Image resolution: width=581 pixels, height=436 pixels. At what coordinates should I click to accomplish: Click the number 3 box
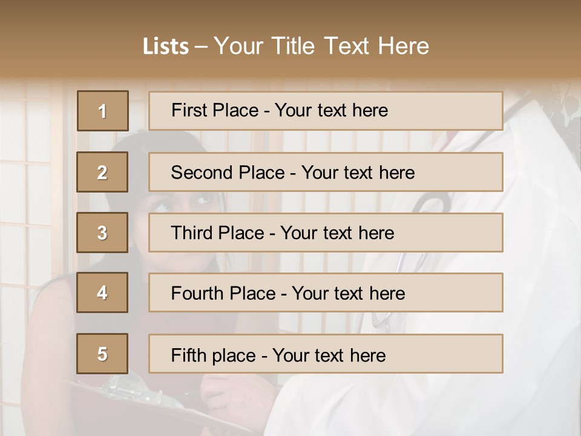click(102, 233)
